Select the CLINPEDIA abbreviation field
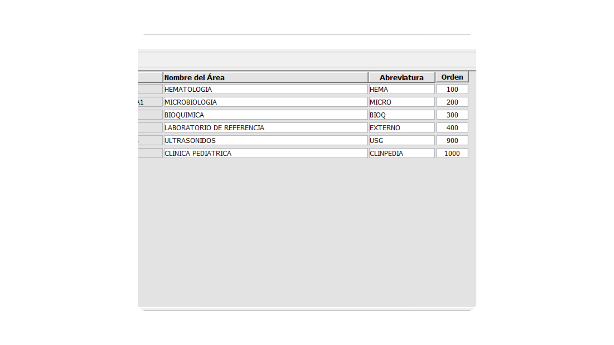The image size is (614, 345). pos(402,153)
